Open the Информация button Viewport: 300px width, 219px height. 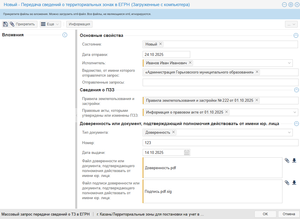coord(80,24)
